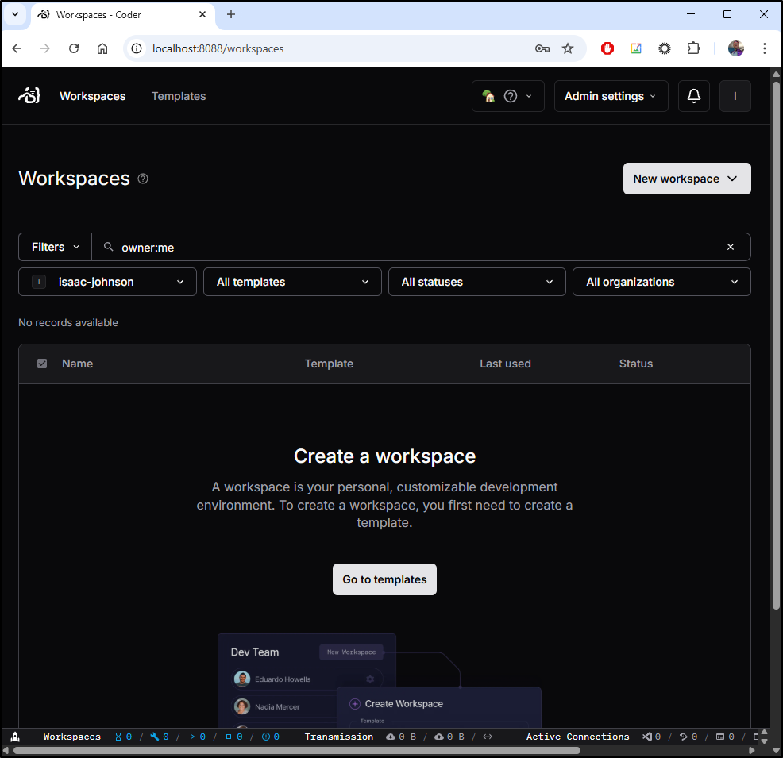Switch to the Templates nav tab
The width and height of the screenshot is (783, 758).
(178, 96)
